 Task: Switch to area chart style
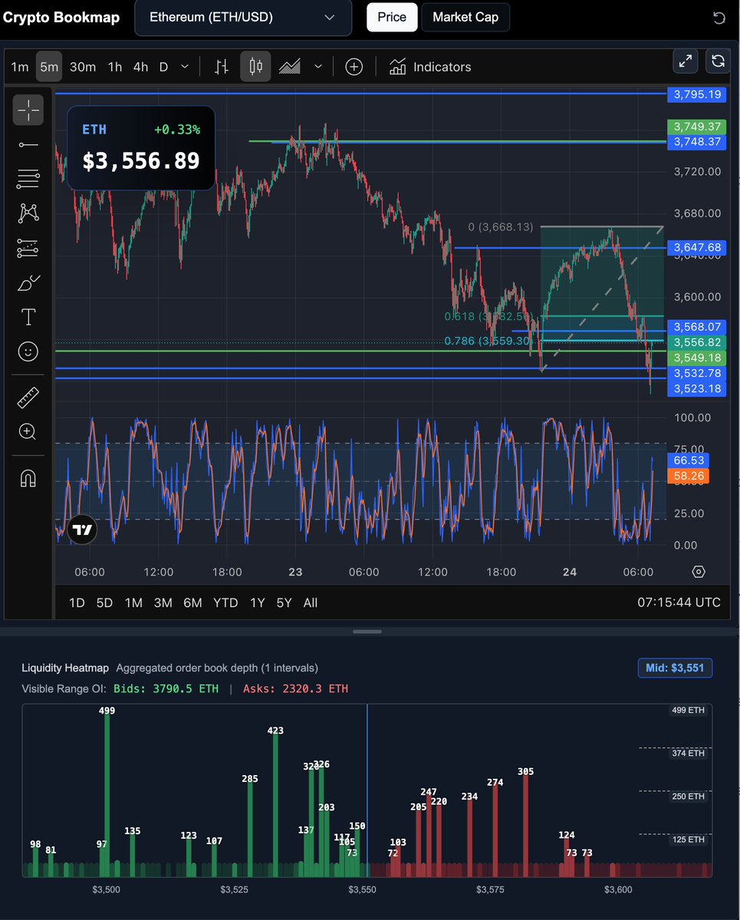point(290,67)
